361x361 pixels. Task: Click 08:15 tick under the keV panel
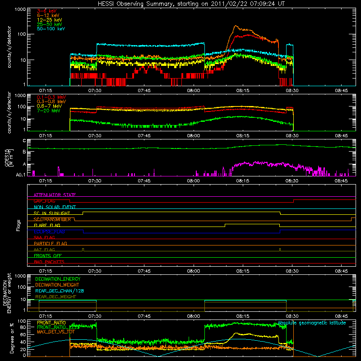(243, 91)
